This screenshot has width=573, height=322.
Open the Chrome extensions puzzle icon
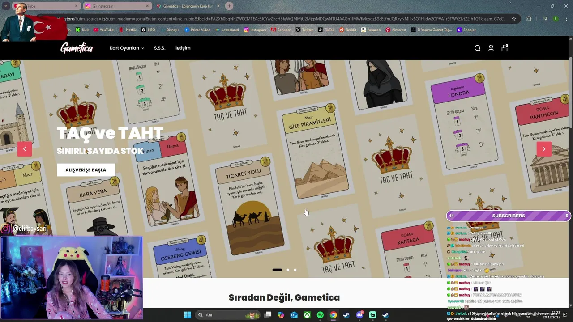529,19
